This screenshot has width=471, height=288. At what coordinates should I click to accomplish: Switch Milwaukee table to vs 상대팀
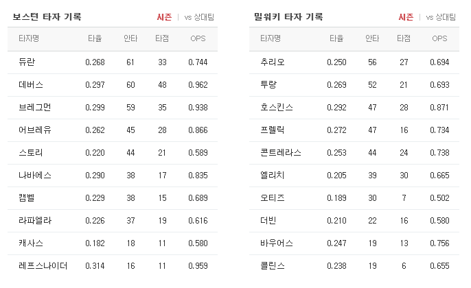(441, 17)
